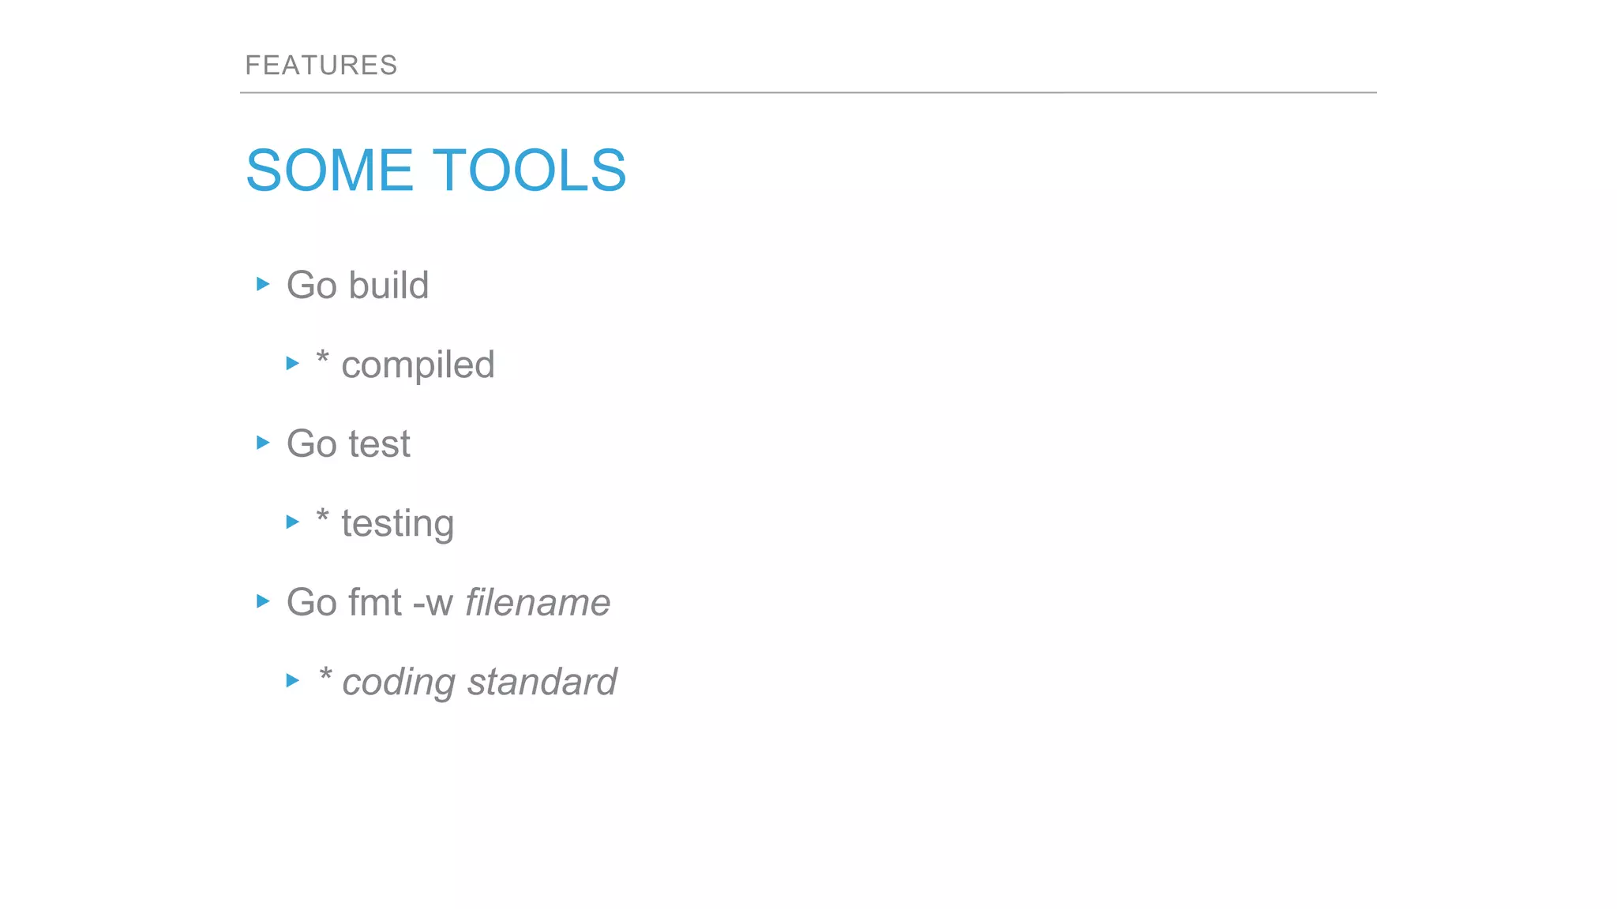This screenshot has width=1617, height=909.
Task: Click the bullet arrow beside Go fmt line
Action: 263,601
